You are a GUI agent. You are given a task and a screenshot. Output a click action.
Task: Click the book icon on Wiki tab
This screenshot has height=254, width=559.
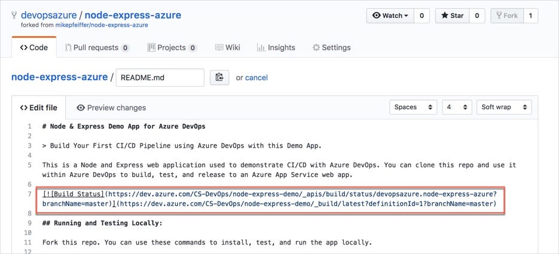point(219,47)
